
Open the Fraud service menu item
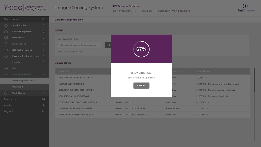(x=24, y=44)
